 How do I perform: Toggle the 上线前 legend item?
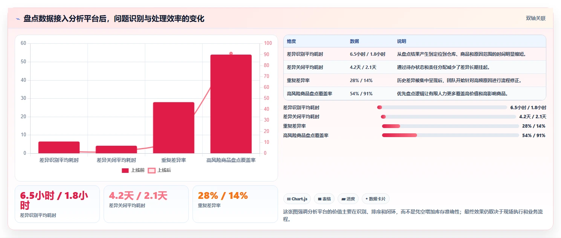pos(133,170)
